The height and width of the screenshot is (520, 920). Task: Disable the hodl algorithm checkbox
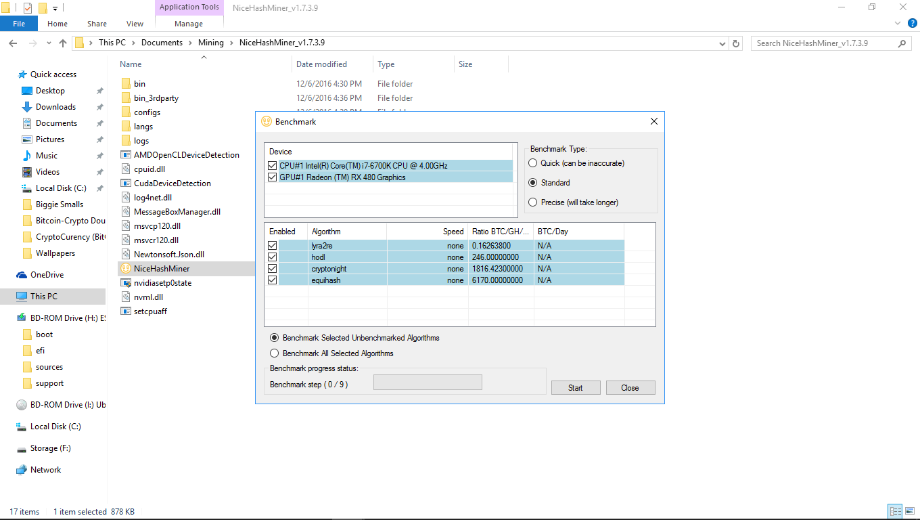273,257
